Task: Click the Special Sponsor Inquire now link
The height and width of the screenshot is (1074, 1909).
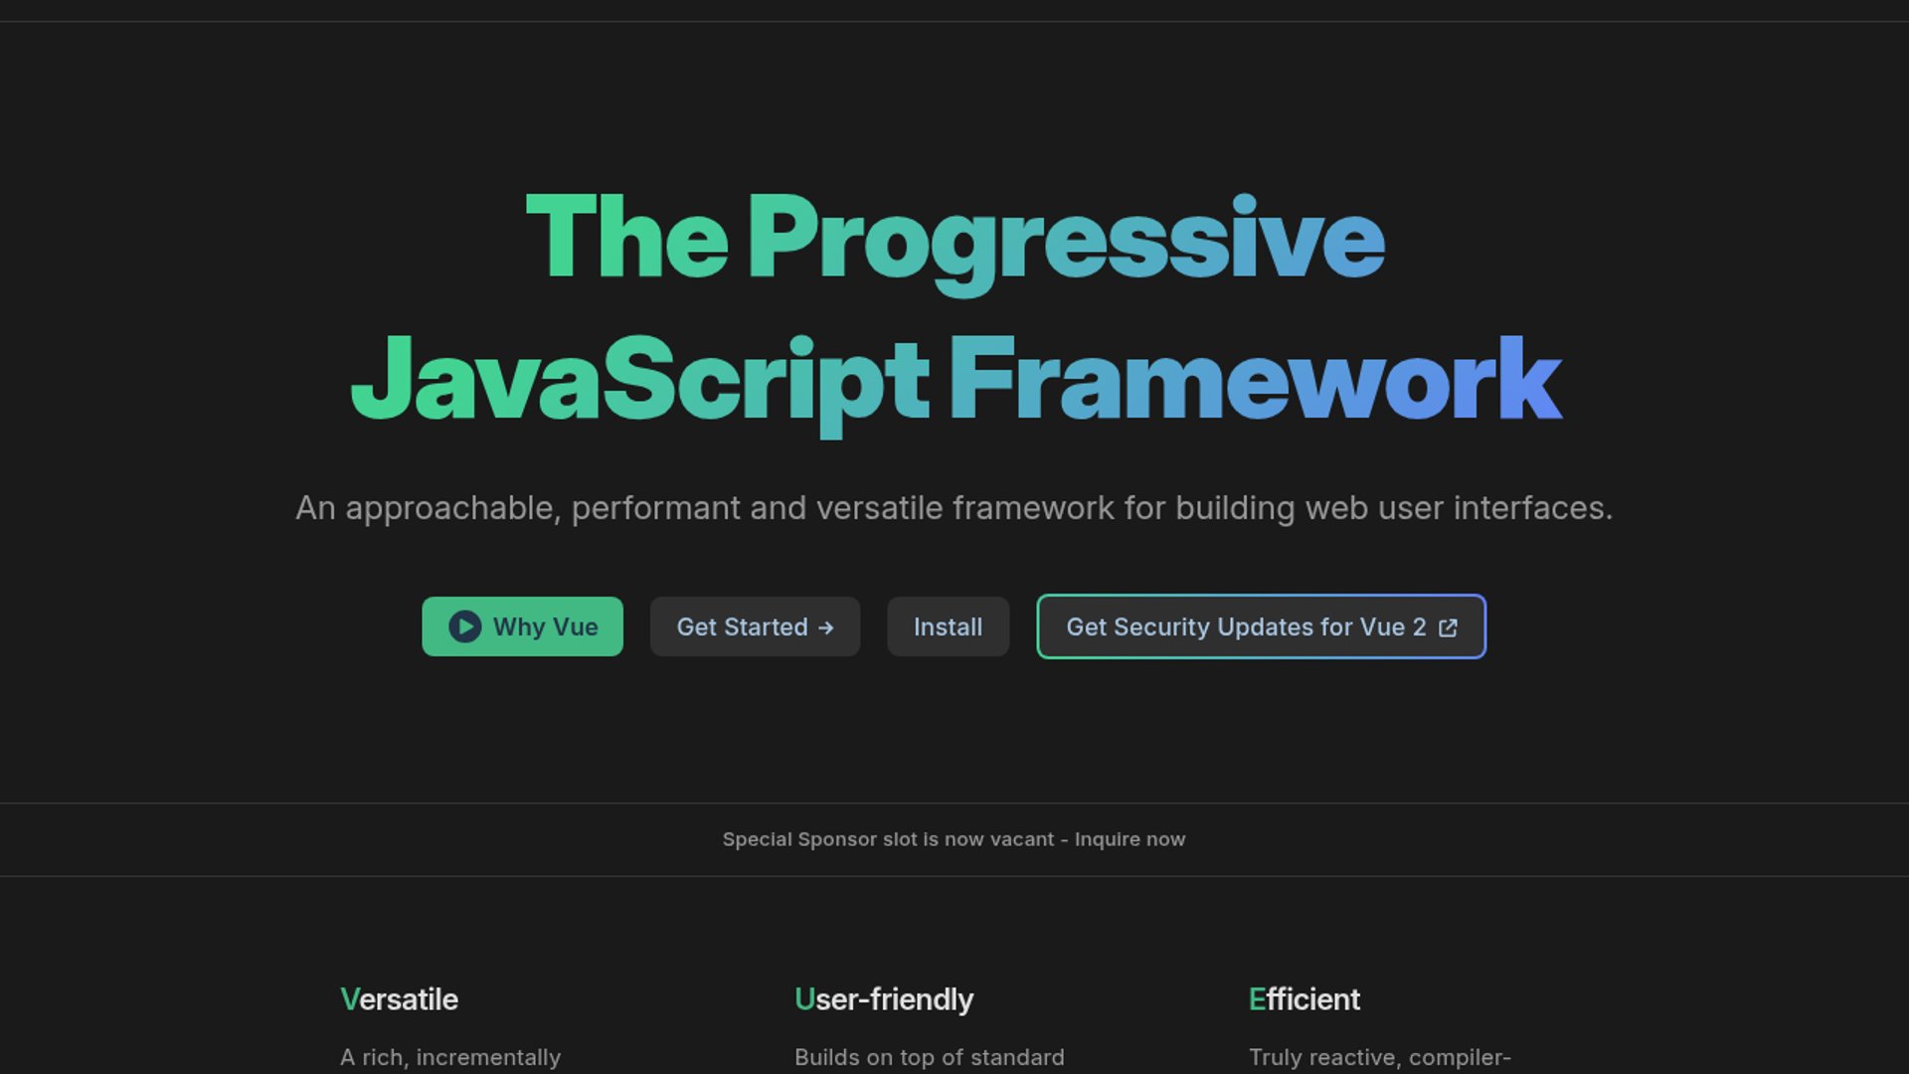Action: (x=954, y=839)
